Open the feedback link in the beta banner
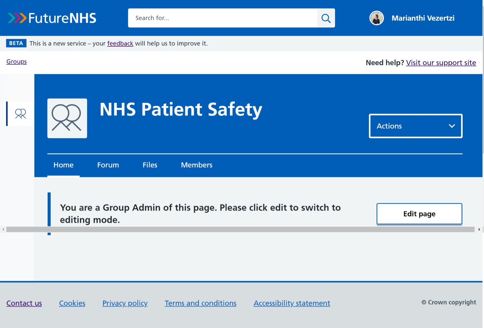This screenshot has width=484, height=328. (120, 43)
